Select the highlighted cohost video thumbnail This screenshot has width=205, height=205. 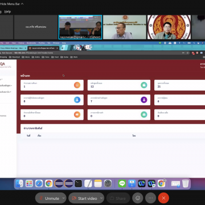tap(80, 27)
